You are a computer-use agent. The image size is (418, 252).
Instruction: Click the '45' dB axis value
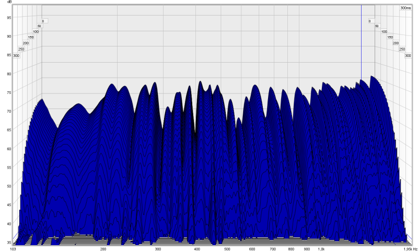click(9, 205)
